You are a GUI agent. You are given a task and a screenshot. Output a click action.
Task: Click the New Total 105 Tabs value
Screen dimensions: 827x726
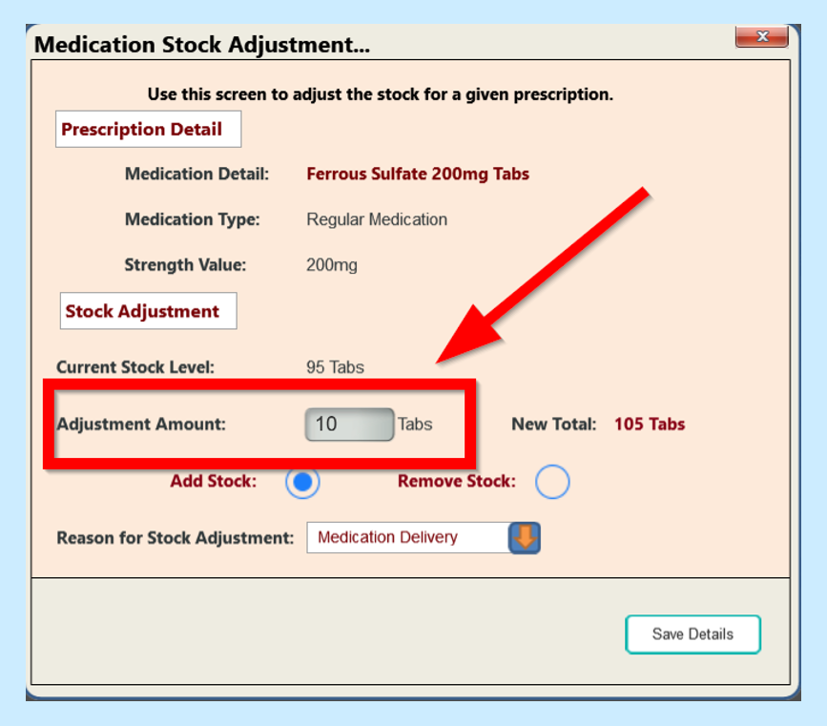649,425
